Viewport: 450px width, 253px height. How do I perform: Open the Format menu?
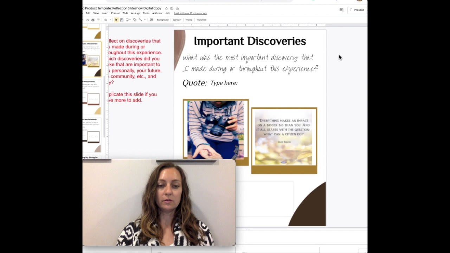[x=115, y=13]
